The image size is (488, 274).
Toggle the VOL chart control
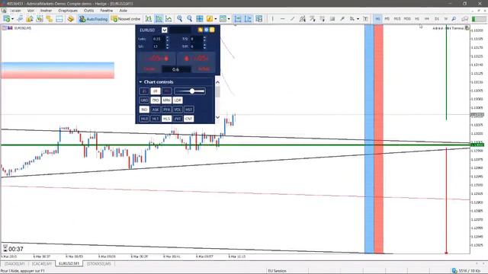178,110
